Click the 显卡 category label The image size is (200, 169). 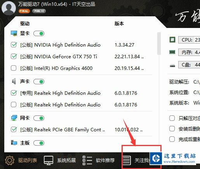point(25,33)
